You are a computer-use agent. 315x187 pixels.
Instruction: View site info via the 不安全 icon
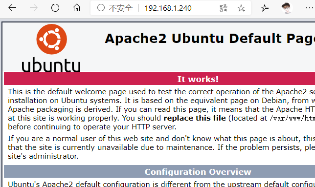click(101, 8)
